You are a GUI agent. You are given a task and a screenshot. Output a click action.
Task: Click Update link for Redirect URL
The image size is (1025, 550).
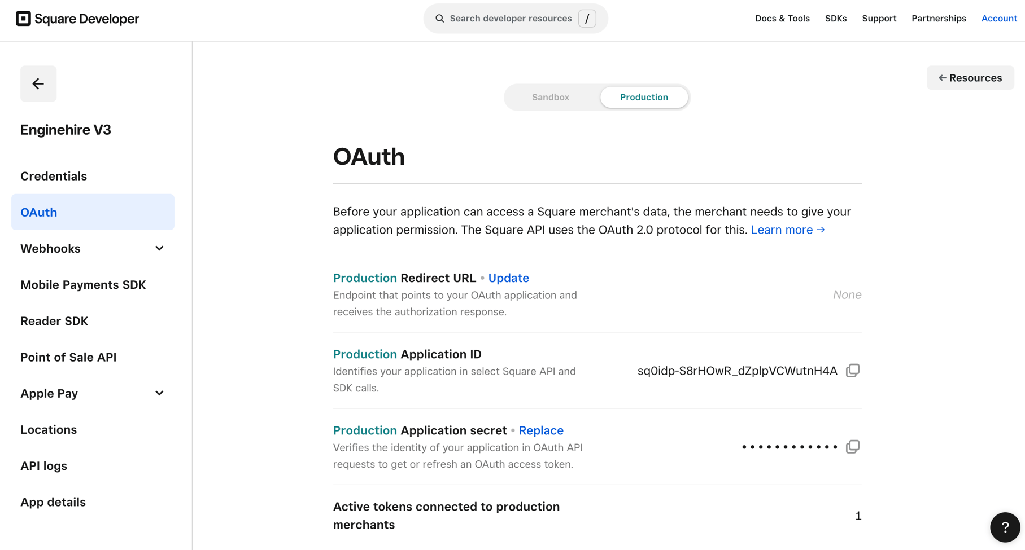(508, 278)
